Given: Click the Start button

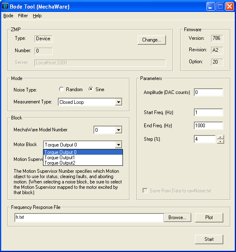Looking at the screenshot, I should tap(209, 239).
